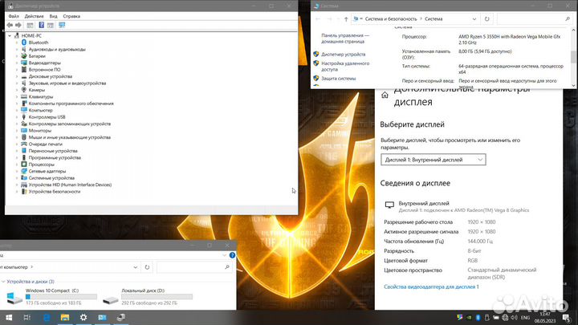Open Диспетчер устройств link in System window
Viewport: 578px width, 325px height.
tap(344, 55)
